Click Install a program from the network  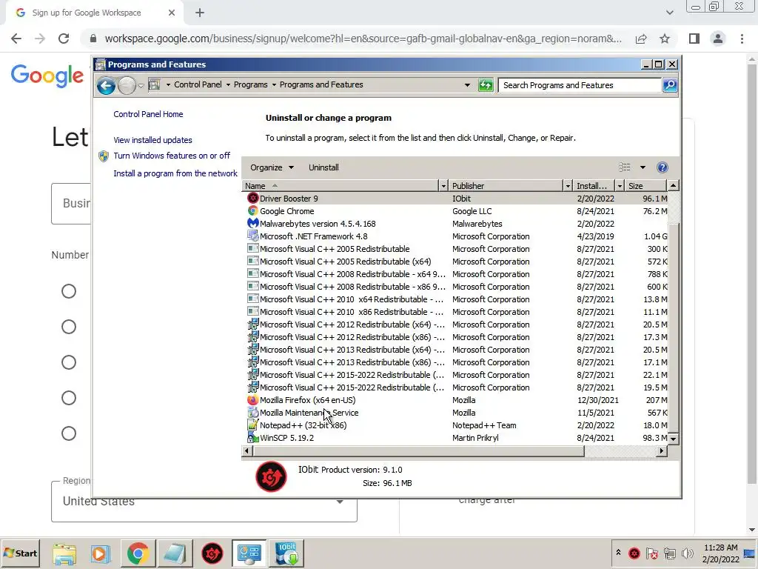[x=175, y=173]
